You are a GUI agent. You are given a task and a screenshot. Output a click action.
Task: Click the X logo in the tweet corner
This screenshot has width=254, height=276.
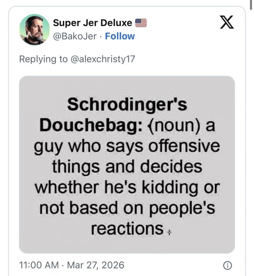(226, 23)
